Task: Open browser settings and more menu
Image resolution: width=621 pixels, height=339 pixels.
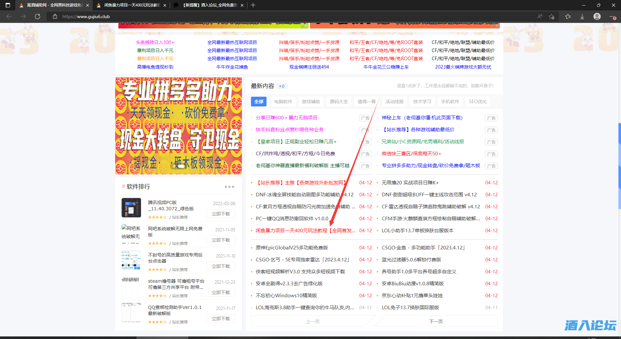Action: (x=612, y=16)
